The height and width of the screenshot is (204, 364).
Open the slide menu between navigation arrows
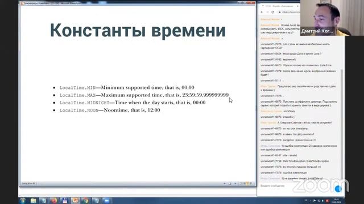tap(230, 184)
